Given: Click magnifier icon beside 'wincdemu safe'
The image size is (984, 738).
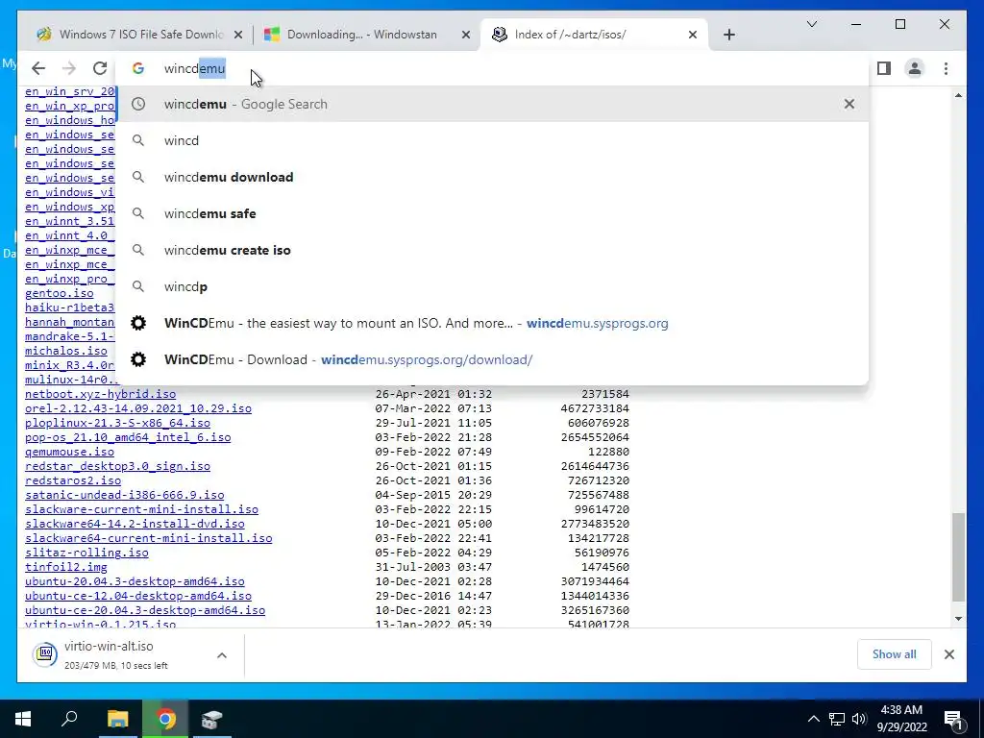Looking at the screenshot, I should pos(138,213).
